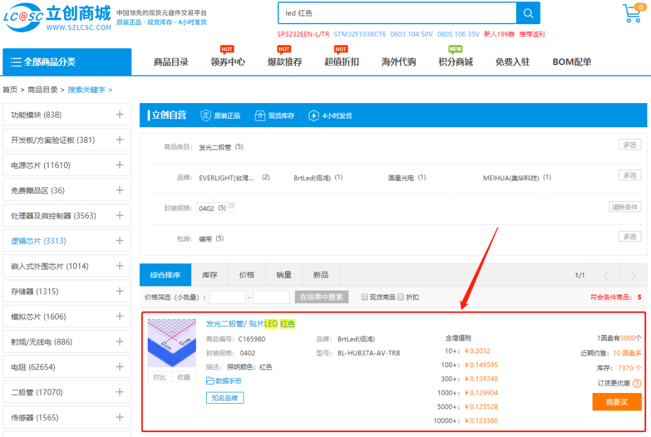This screenshot has width=651, height=437.
Task: Expand 开发板/方案验证板 (381) category
Action: pos(119,140)
